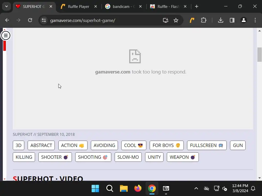Screen dimensions: 262x196
Task: View site information icon in address bar
Action: [x=44, y=20]
